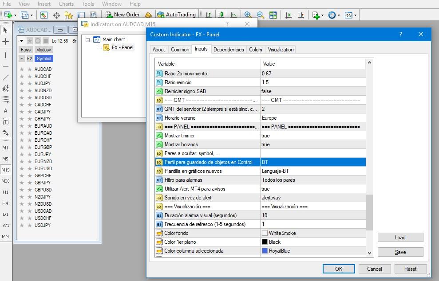Toggle the F column star for GBPJPY

pos(22,183)
